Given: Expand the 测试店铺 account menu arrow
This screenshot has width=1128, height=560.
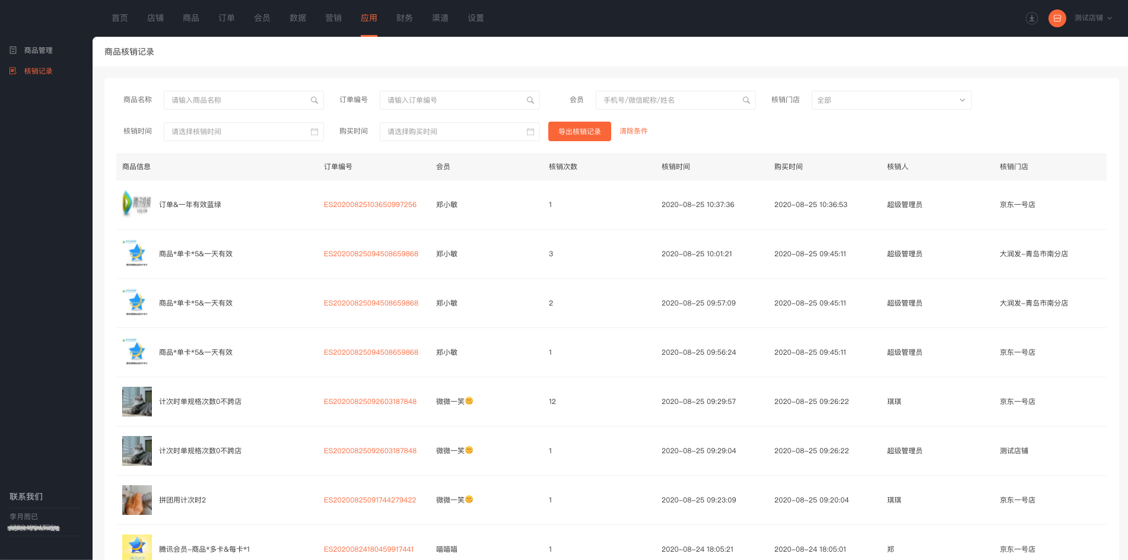Looking at the screenshot, I should [1110, 18].
